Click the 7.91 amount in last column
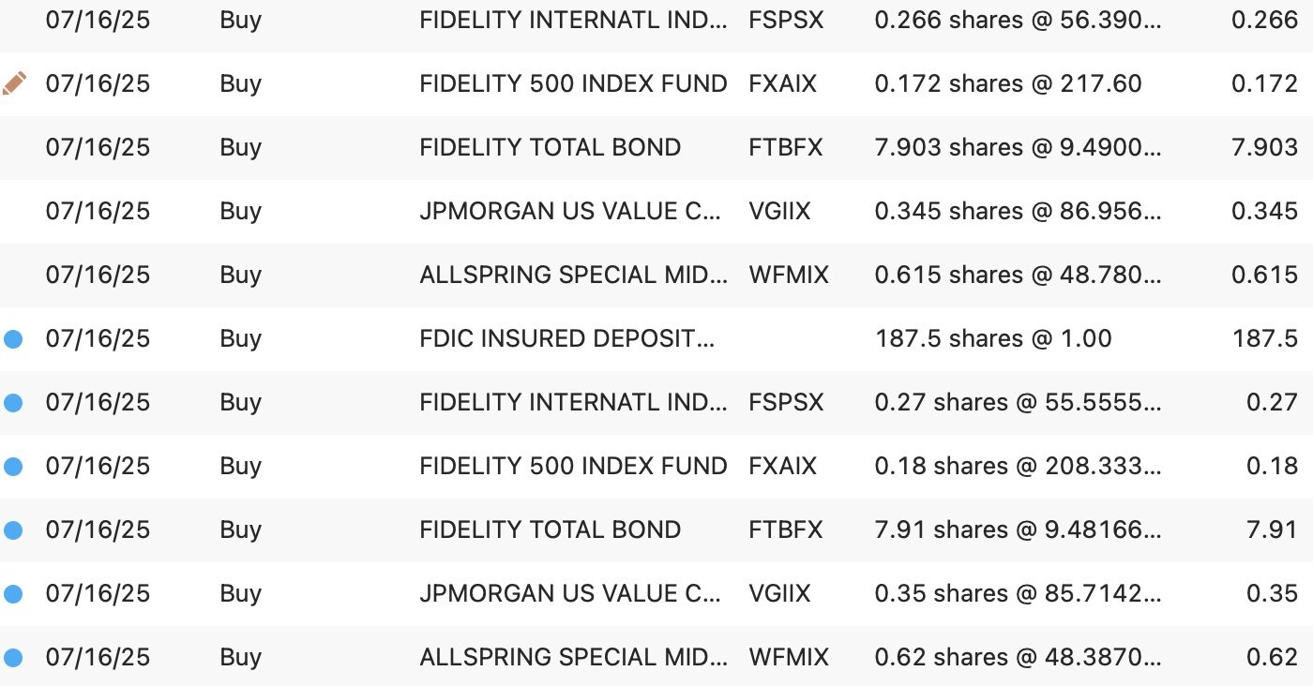This screenshot has width=1313, height=686. click(1273, 530)
